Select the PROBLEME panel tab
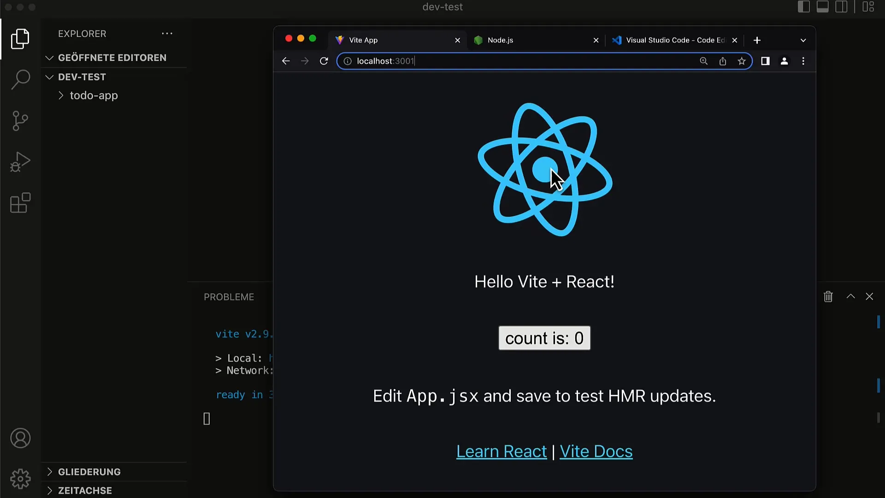Viewport: 885px width, 498px height. click(x=229, y=297)
